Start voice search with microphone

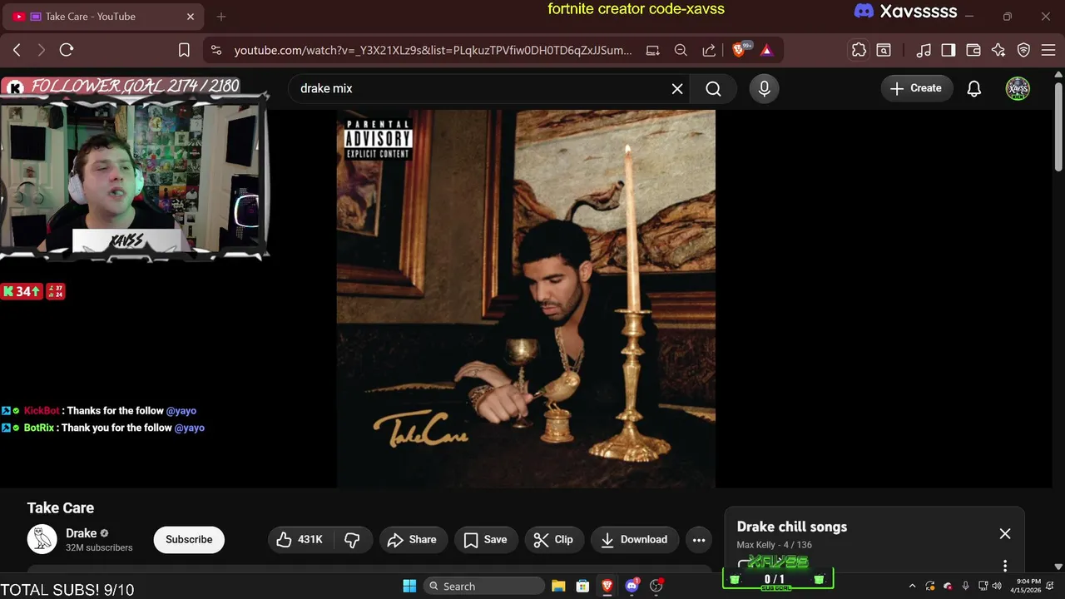(x=764, y=88)
